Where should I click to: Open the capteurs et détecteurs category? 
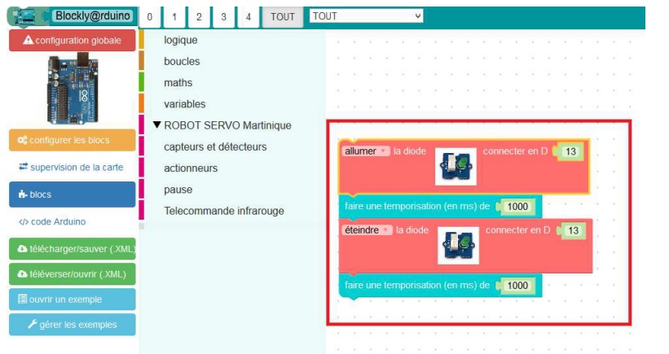[x=215, y=146]
